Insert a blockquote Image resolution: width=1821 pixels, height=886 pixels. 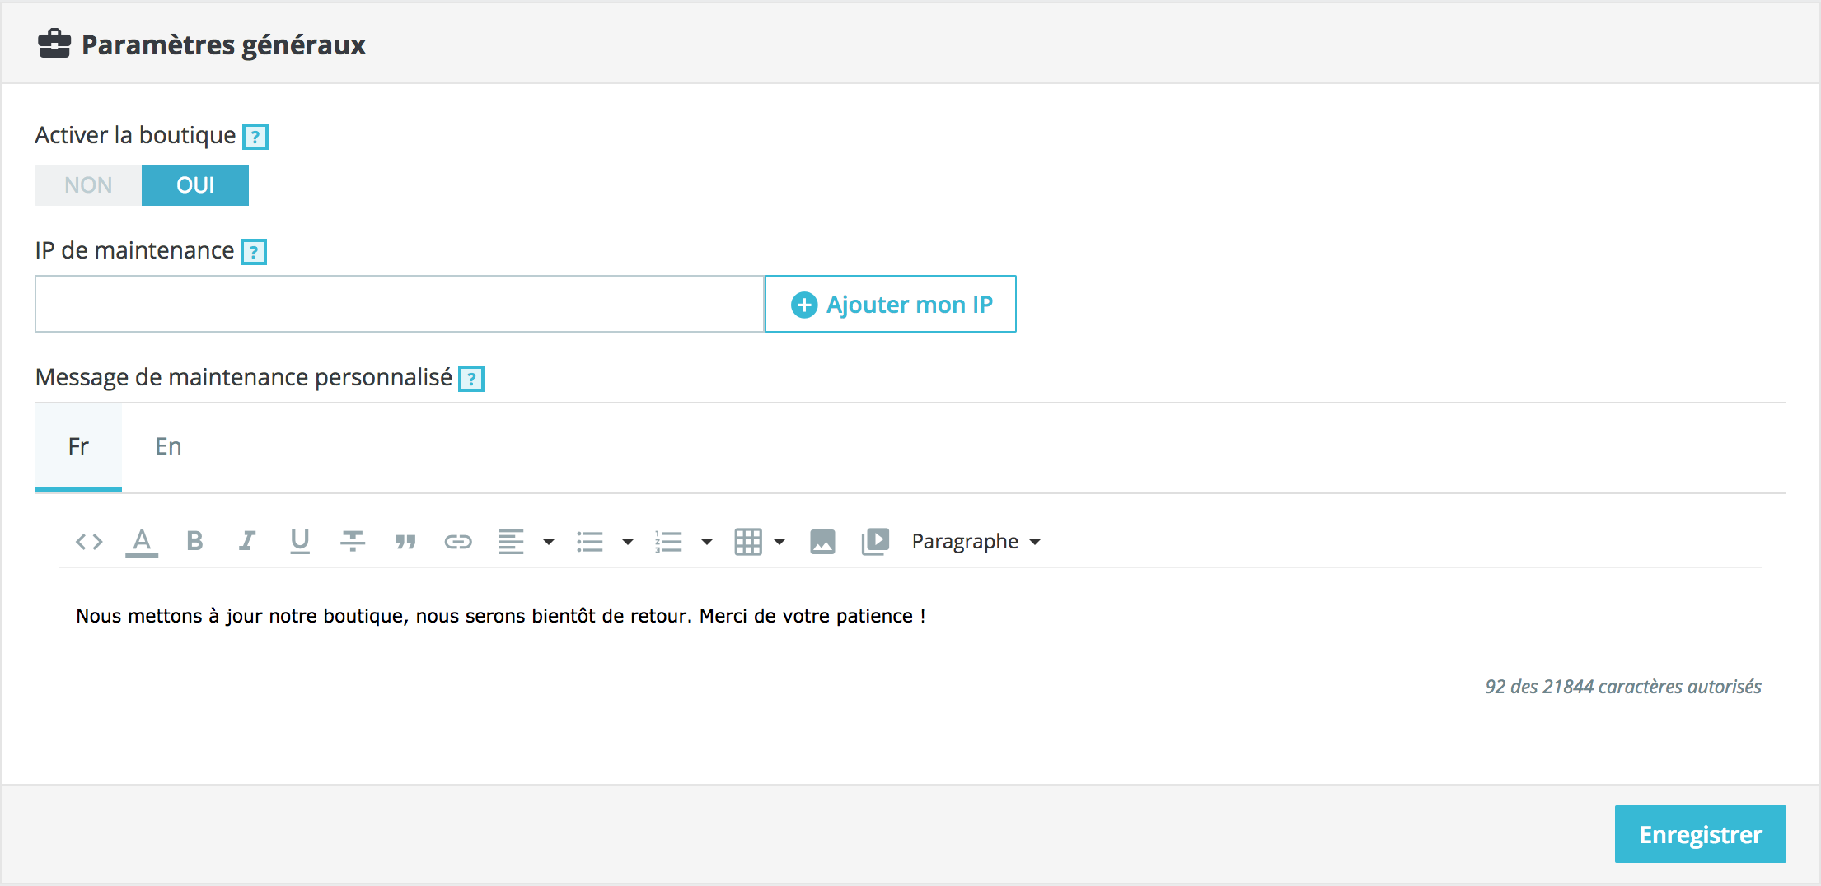coord(405,541)
